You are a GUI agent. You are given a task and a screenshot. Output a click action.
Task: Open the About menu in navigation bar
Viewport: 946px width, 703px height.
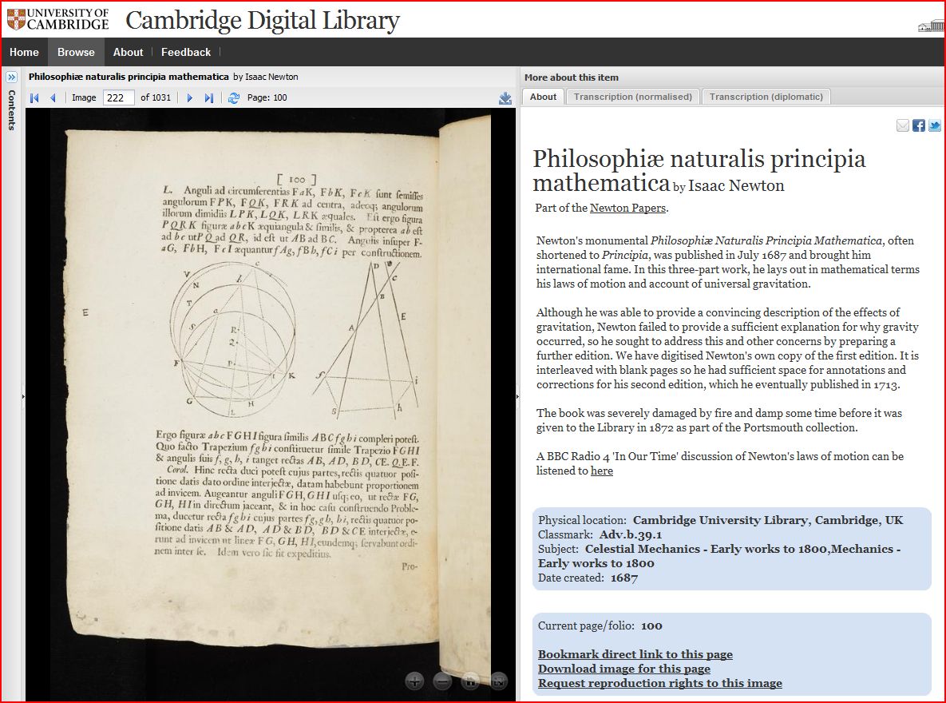tap(128, 52)
